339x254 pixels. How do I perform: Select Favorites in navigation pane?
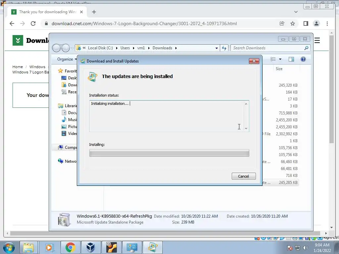(67, 71)
